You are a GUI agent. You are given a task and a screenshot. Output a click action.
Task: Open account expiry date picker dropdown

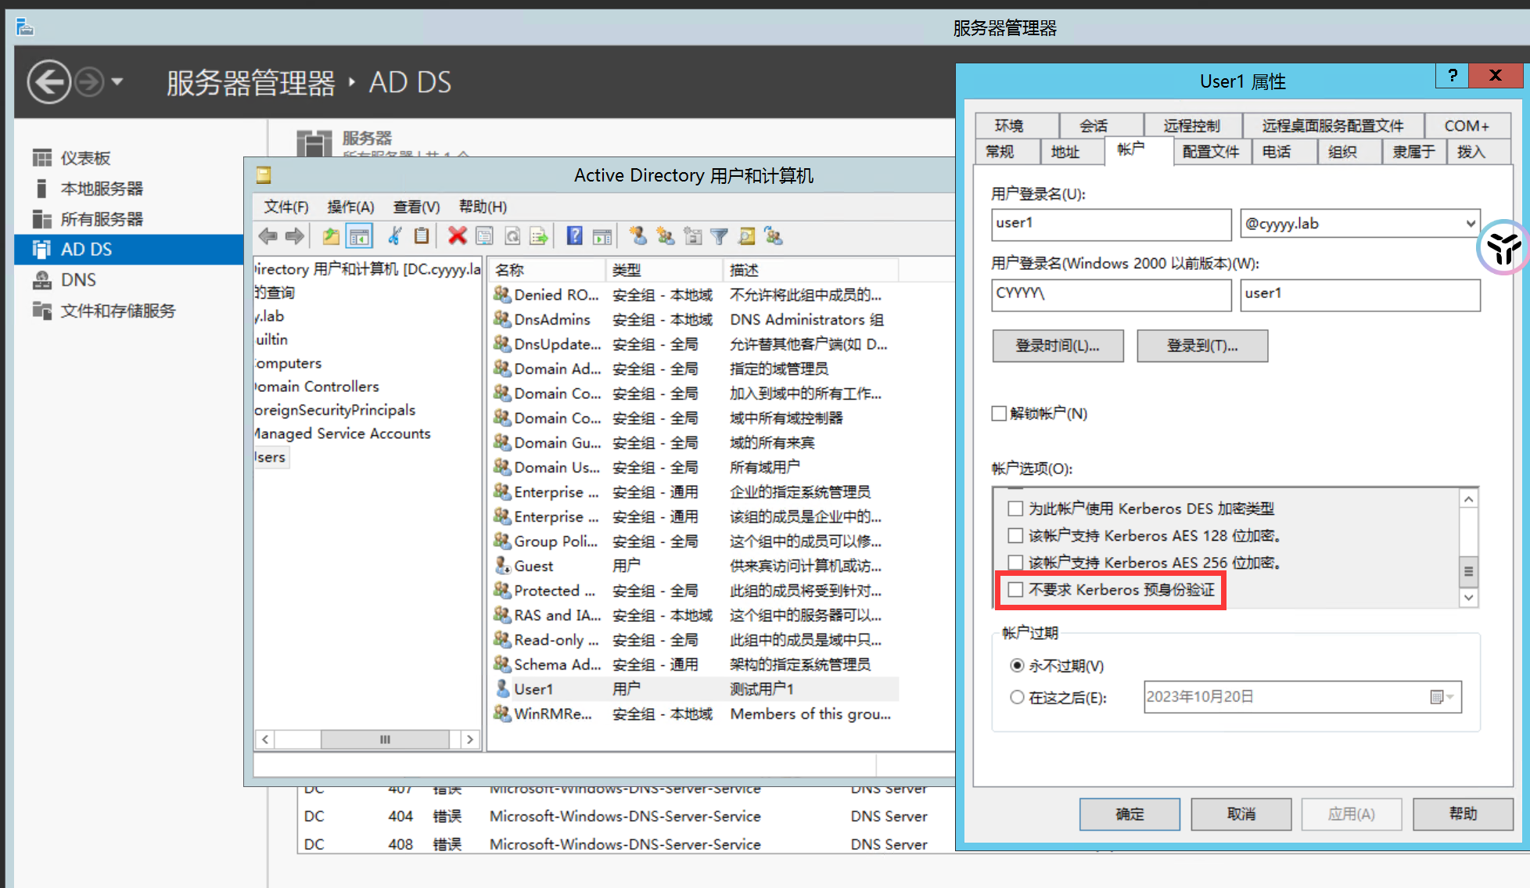1442,697
